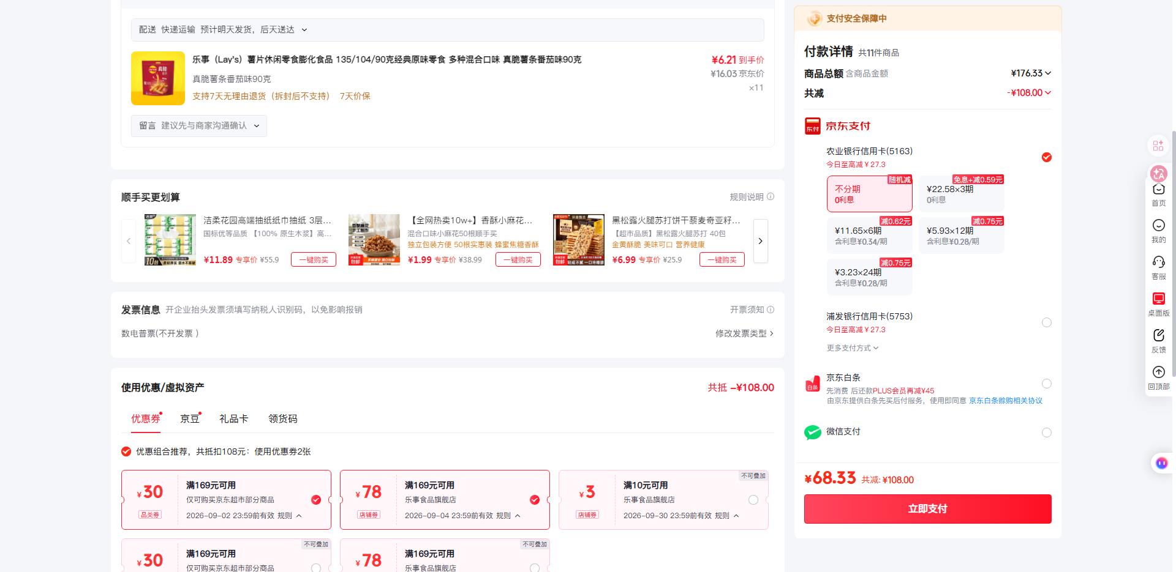The height and width of the screenshot is (572, 1176).
Task: Click 回顶部 up-arrow icon
Action: (x=1158, y=372)
